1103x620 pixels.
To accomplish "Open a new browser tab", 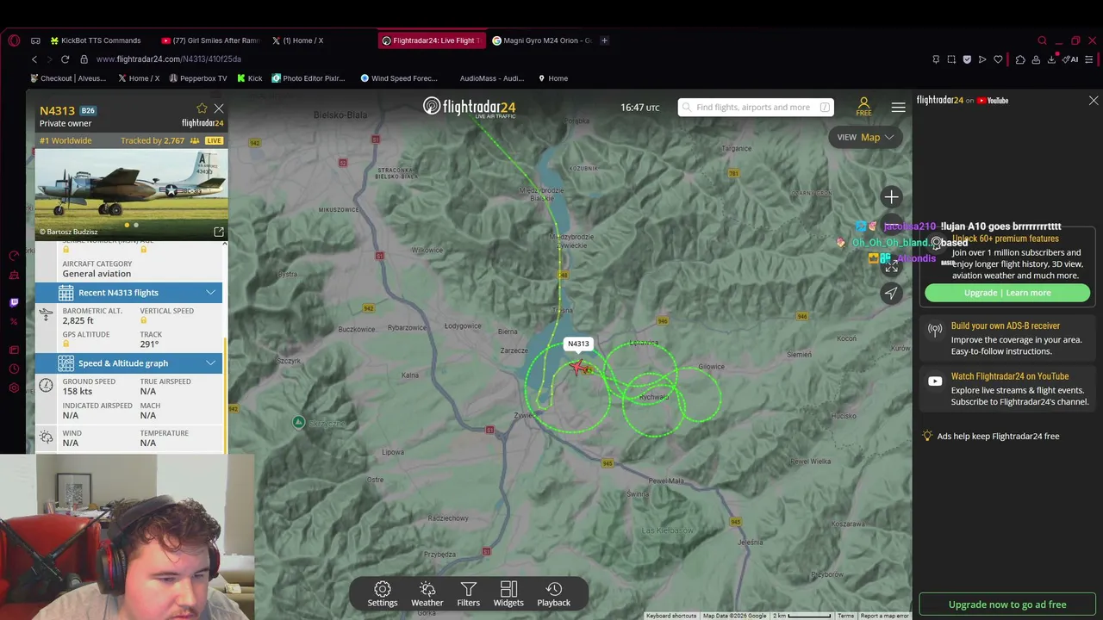I will coord(604,40).
